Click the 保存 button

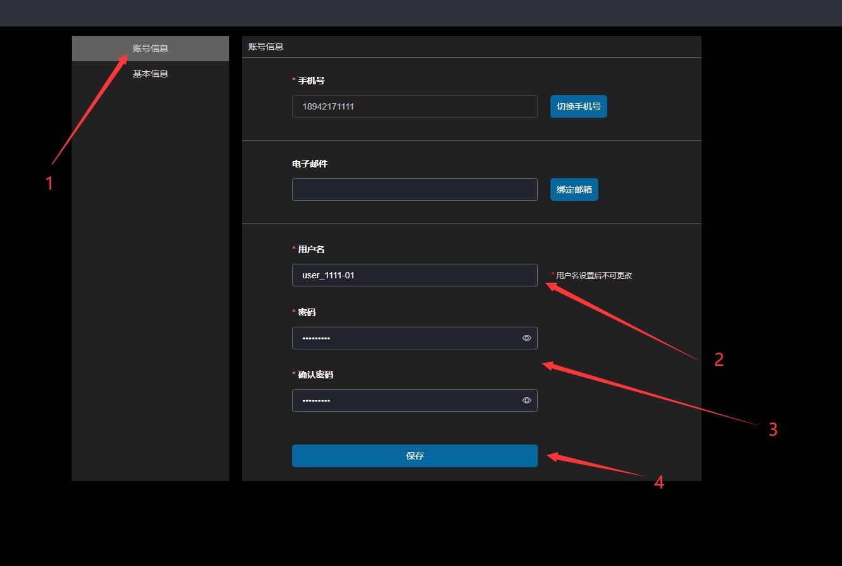tap(415, 456)
